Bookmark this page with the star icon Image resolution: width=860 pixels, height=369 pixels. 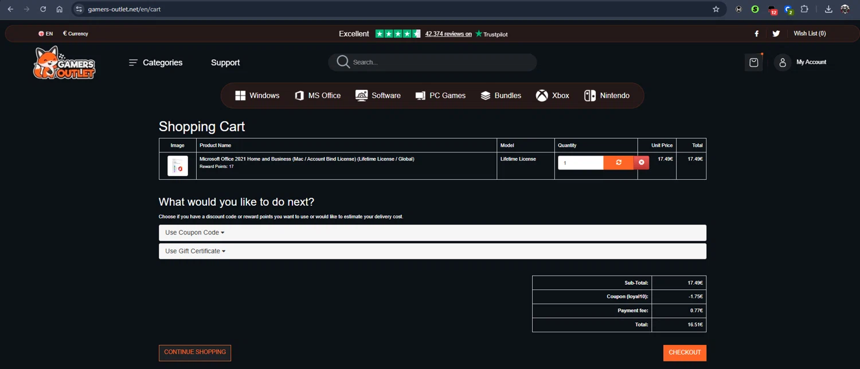tap(716, 9)
